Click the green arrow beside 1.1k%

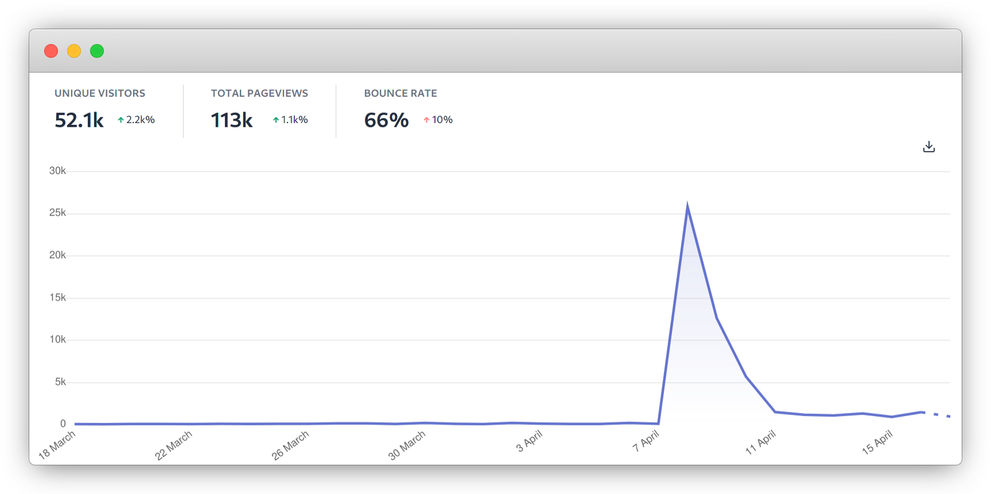click(x=276, y=120)
